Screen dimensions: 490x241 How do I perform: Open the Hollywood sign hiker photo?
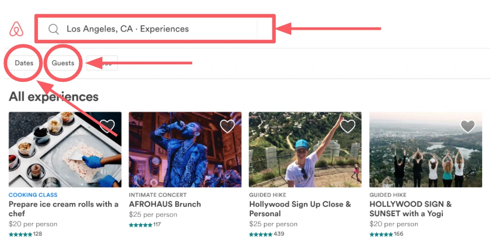click(x=305, y=149)
